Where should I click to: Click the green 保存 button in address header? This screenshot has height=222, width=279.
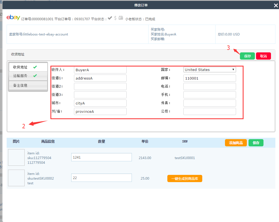click(247, 56)
